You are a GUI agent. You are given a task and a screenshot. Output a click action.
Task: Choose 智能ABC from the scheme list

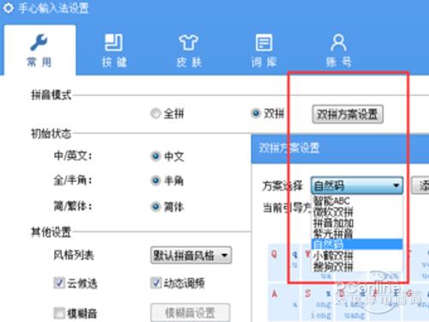tap(357, 201)
